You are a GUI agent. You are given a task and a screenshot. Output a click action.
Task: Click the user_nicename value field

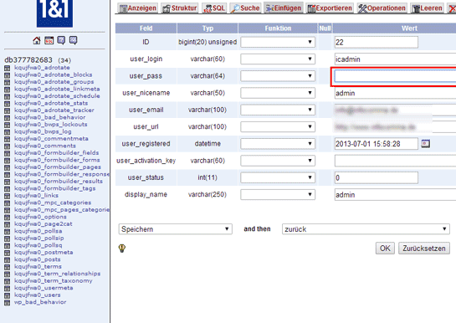pyautogui.click(x=395, y=93)
